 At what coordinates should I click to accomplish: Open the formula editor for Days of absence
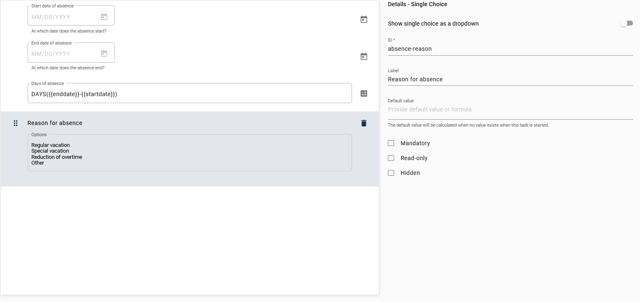pos(364,93)
